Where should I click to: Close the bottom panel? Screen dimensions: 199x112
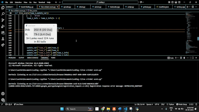196,58
